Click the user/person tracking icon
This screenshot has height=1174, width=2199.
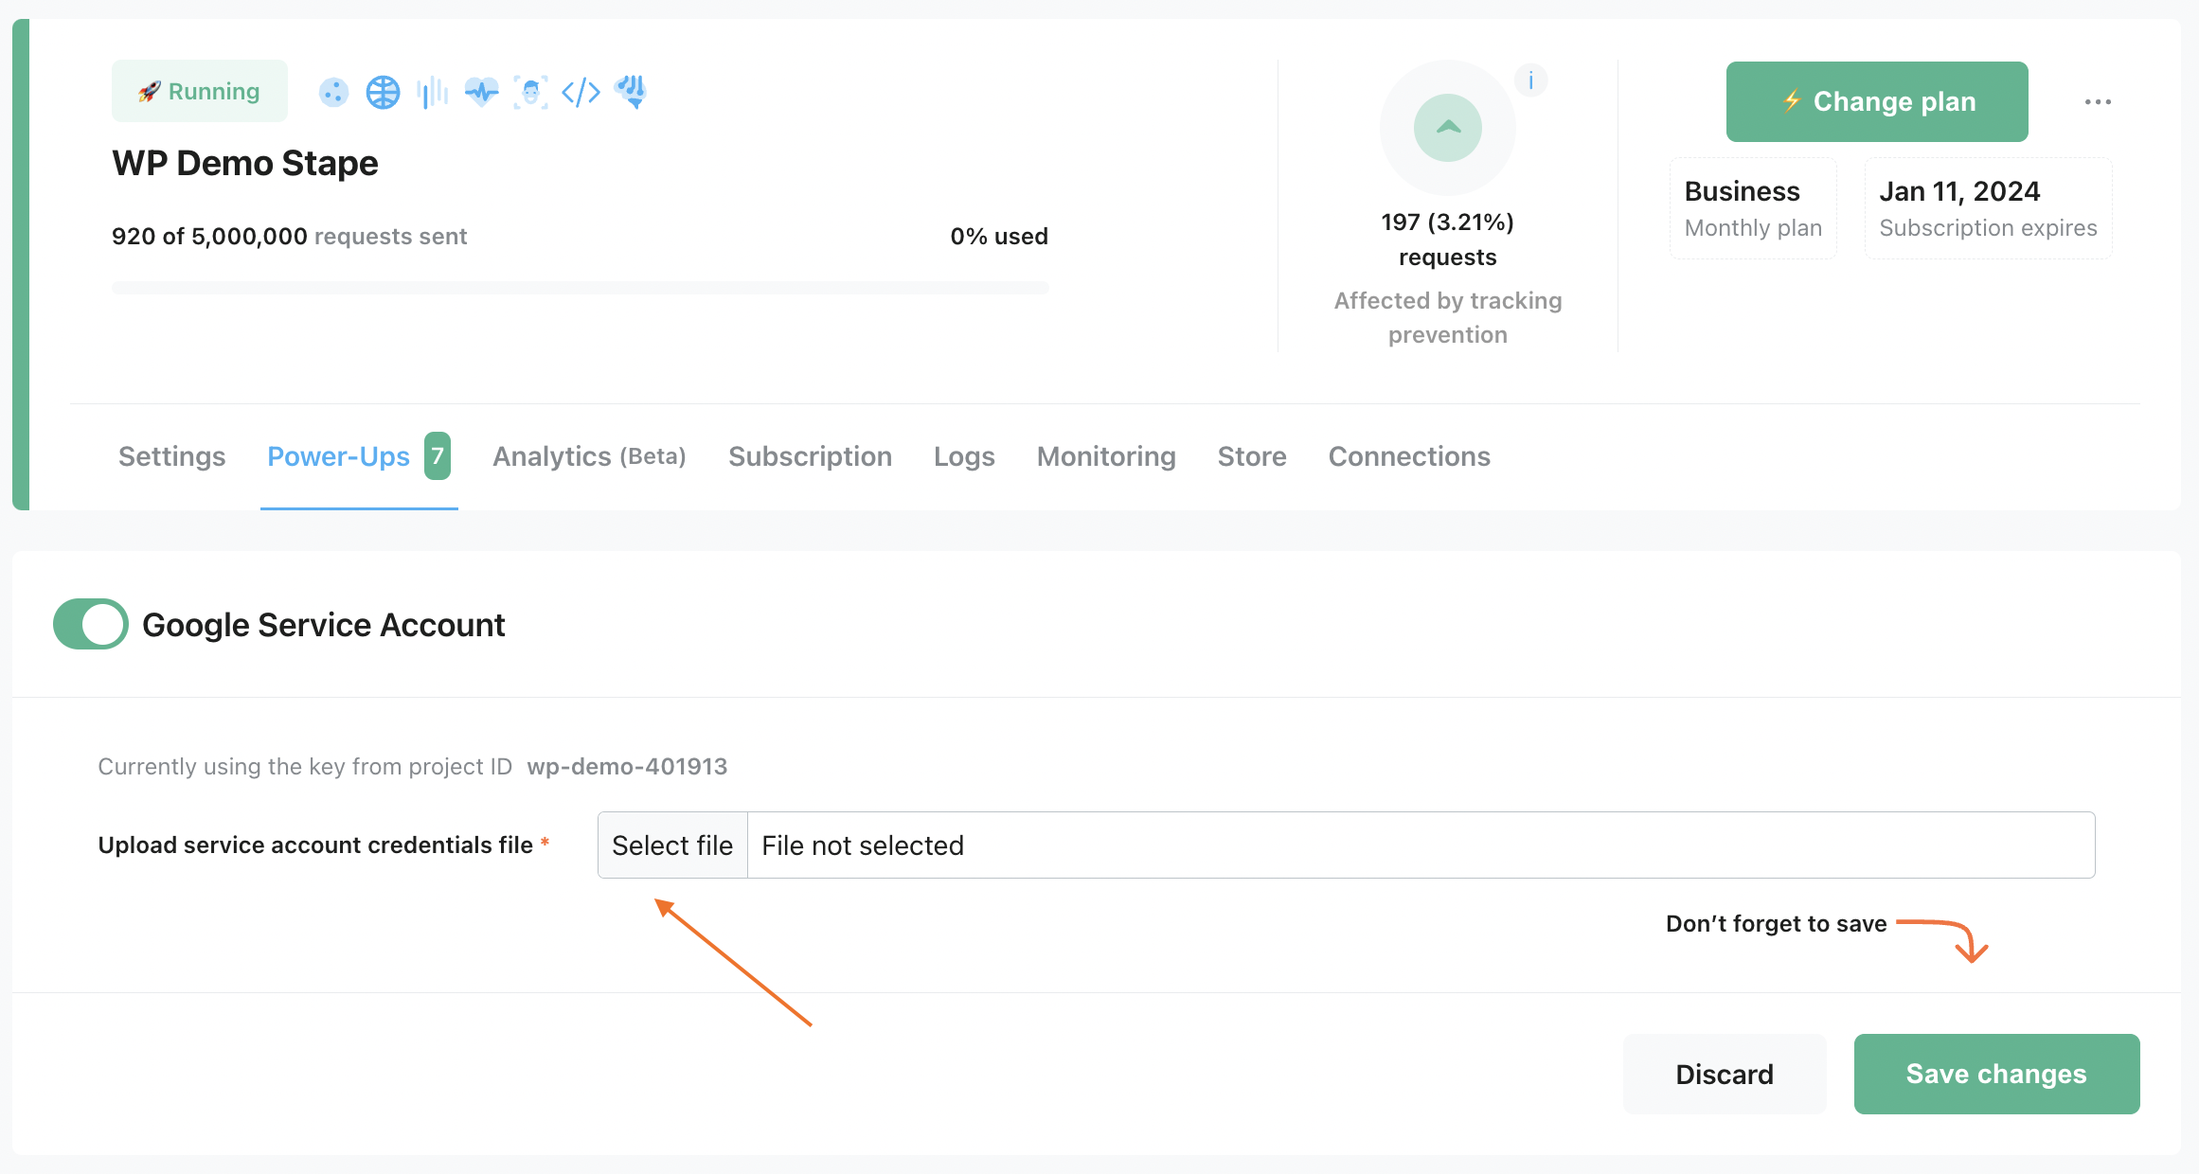(x=531, y=93)
